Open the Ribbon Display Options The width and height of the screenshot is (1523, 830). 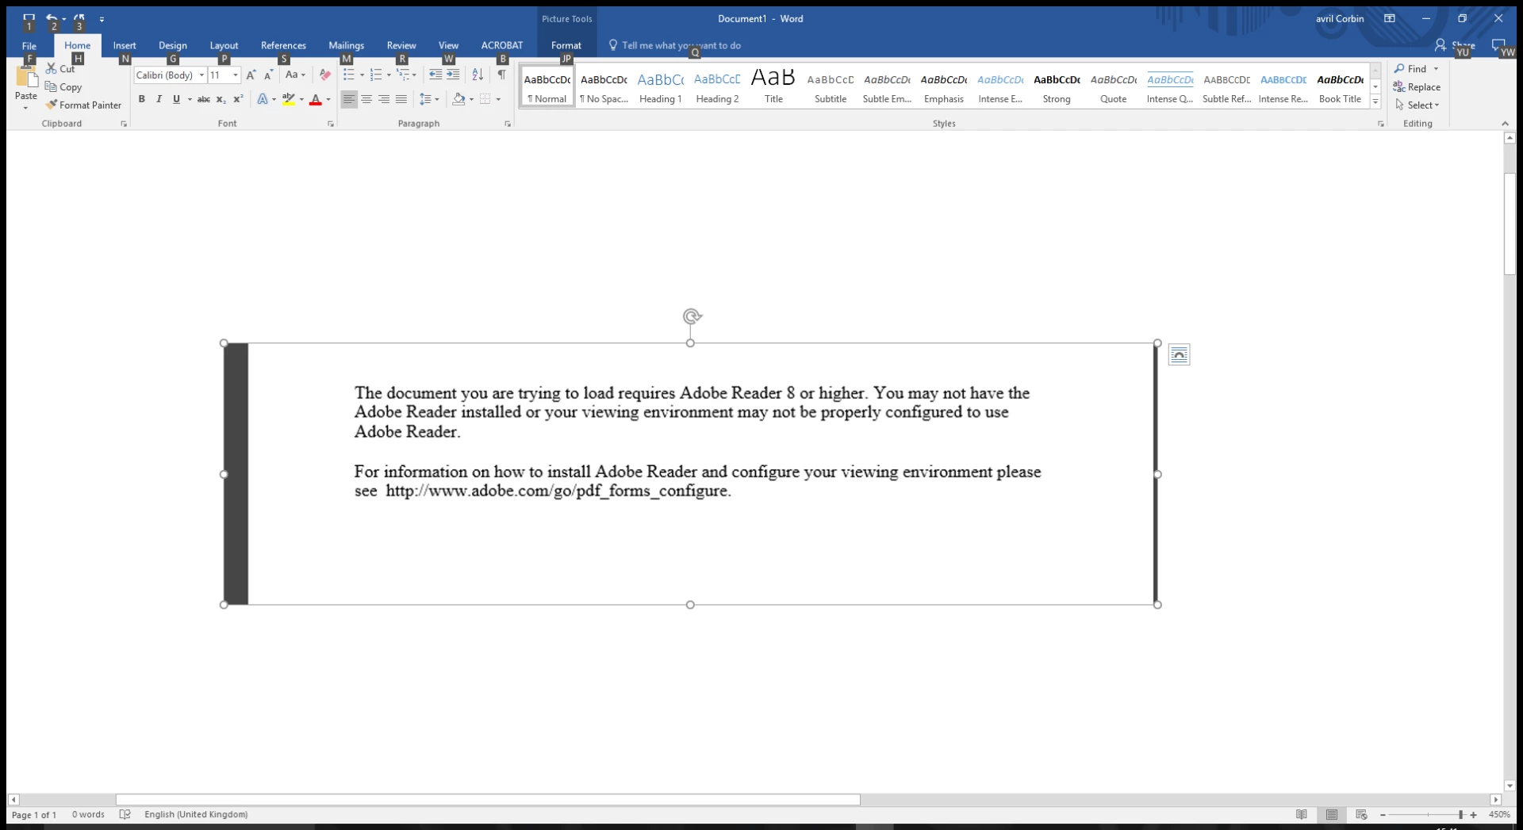(1390, 18)
